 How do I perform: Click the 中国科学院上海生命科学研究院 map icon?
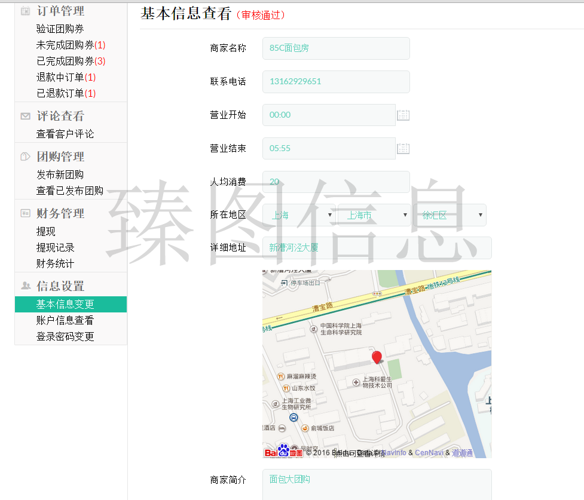click(x=314, y=329)
